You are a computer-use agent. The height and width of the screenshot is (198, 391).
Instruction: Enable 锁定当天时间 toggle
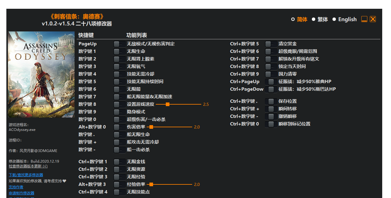(x=271, y=67)
